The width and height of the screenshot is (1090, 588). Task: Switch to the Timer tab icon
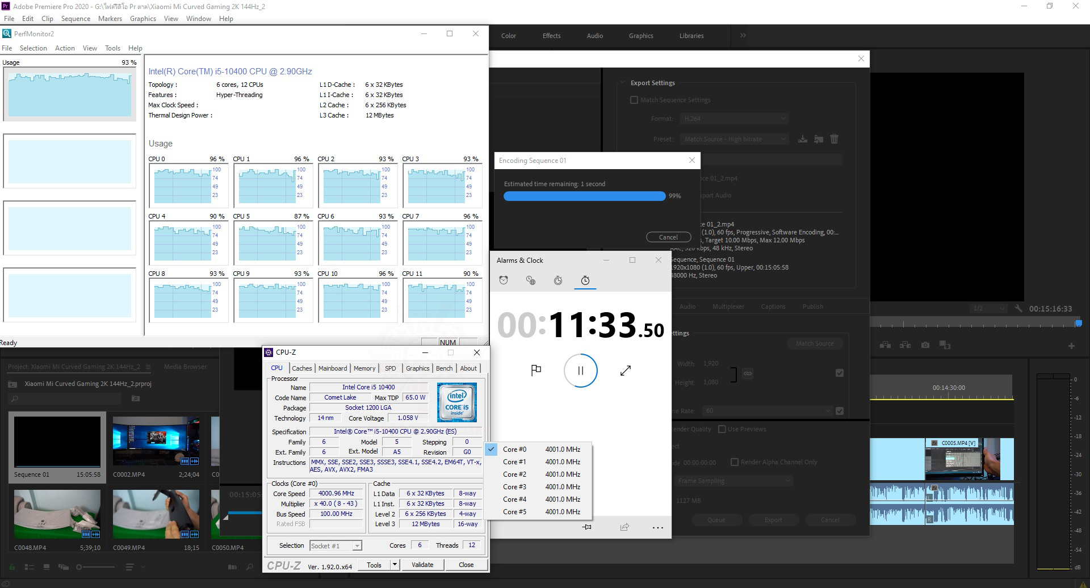pos(558,280)
